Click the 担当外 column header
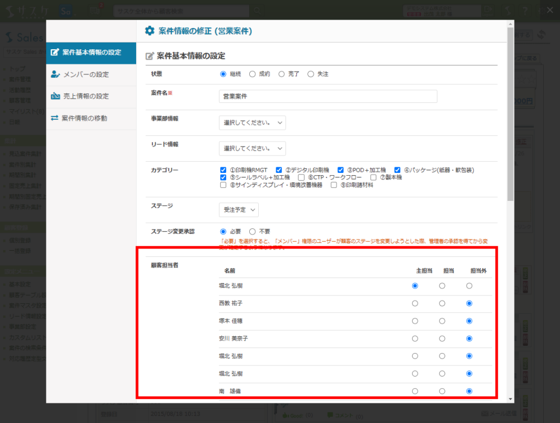 tap(479, 271)
